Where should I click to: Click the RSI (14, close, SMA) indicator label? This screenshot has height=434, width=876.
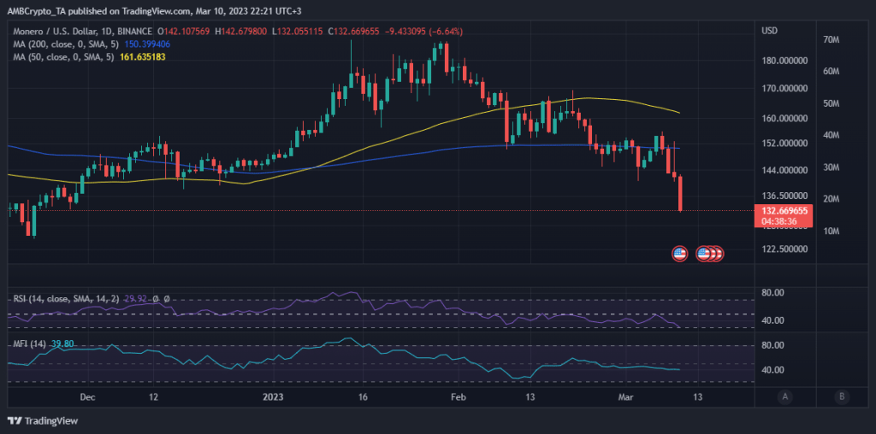[65, 299]
